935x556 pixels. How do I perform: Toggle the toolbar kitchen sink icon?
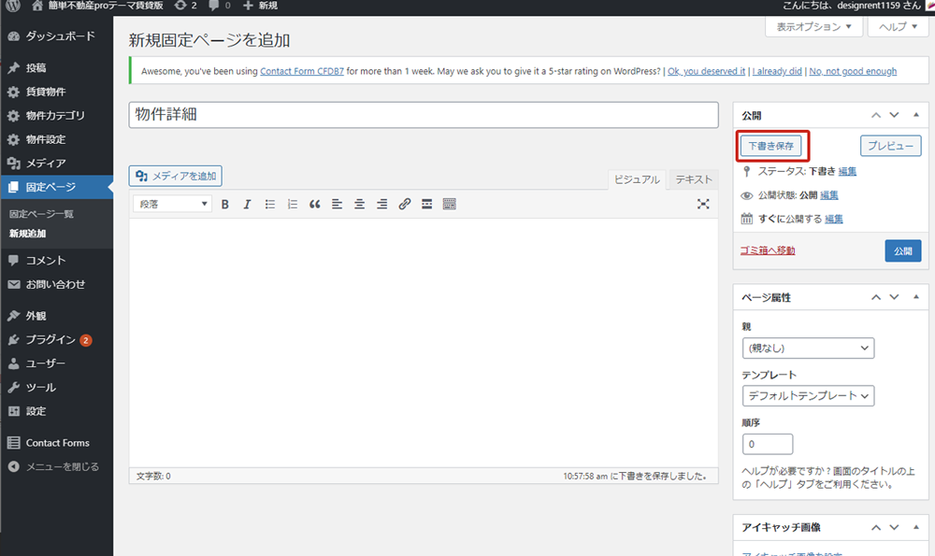pyautogui.click(x=449, y=204)
